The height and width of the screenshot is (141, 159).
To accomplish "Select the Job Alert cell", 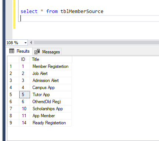I will point(51,73).
